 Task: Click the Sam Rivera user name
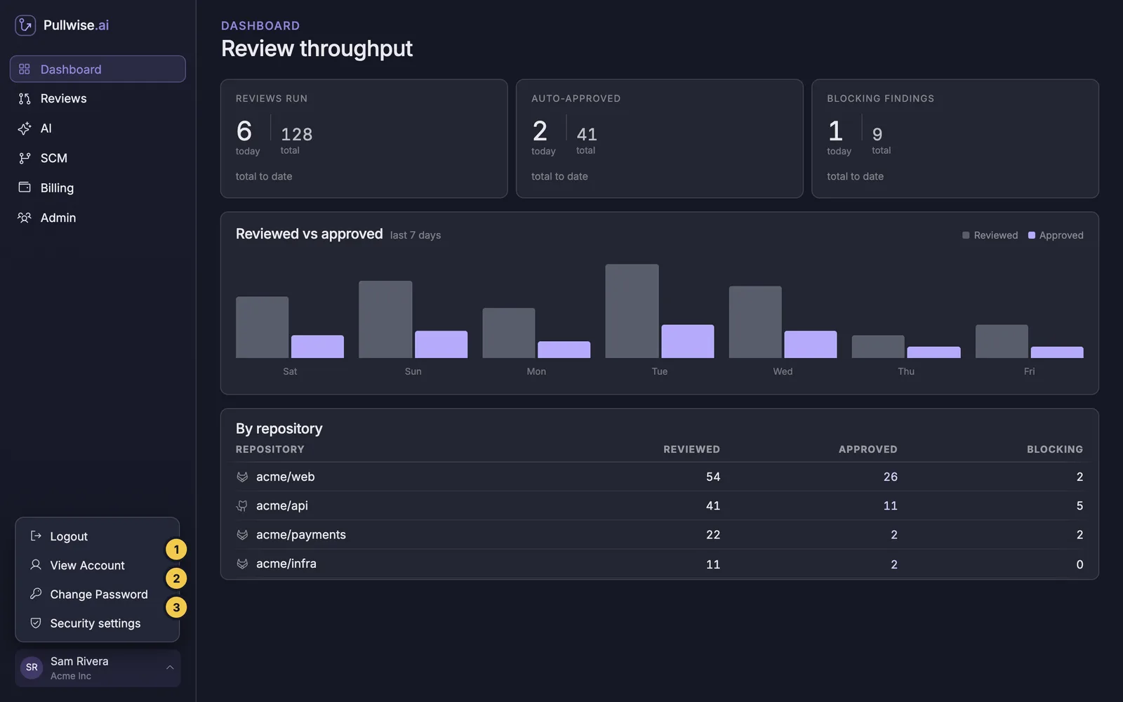tap(79, 661)
